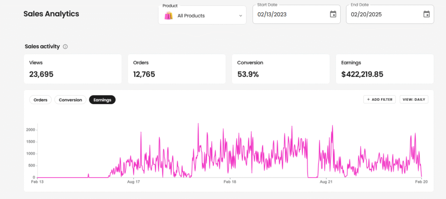Select the Earnings total stat card
The width and height of the screenshot is (446, 199).
tap(385, 69)
